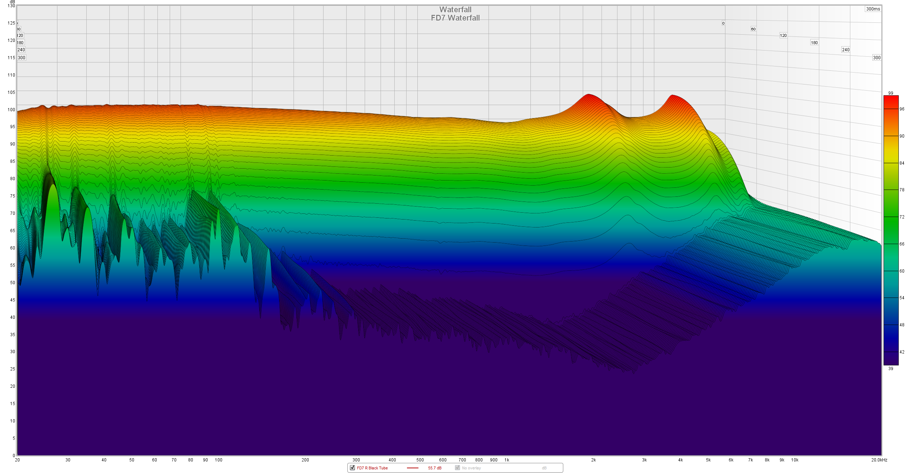The image size is (911, 473).
Task: Click the 20.0kHz frequency axis end label
Action: (x=879, y=460)
